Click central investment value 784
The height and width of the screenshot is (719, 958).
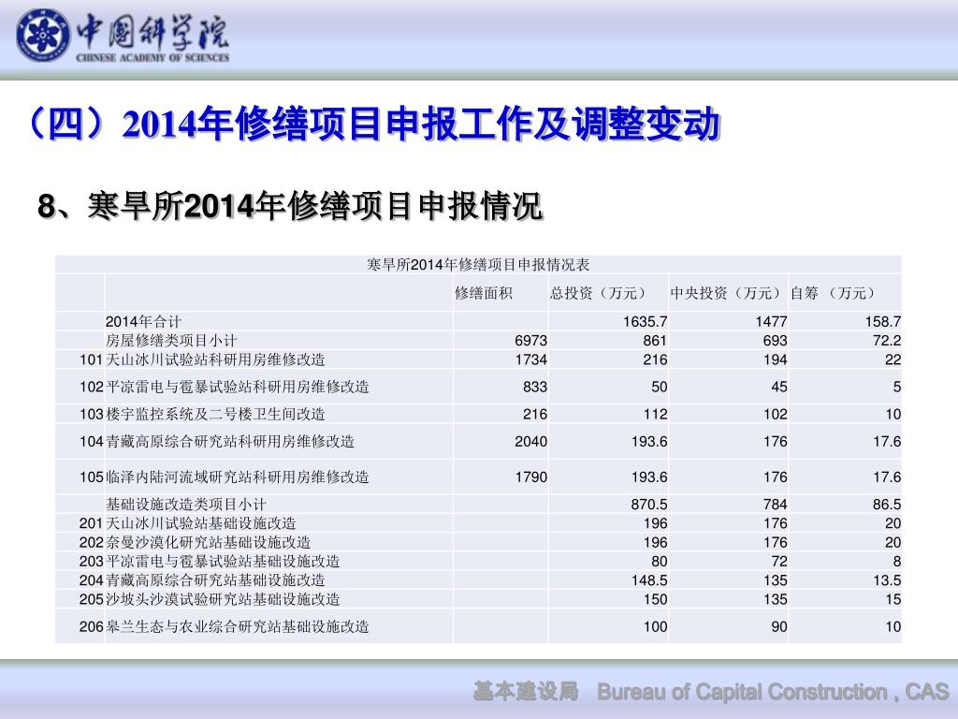tap(775, 505)
